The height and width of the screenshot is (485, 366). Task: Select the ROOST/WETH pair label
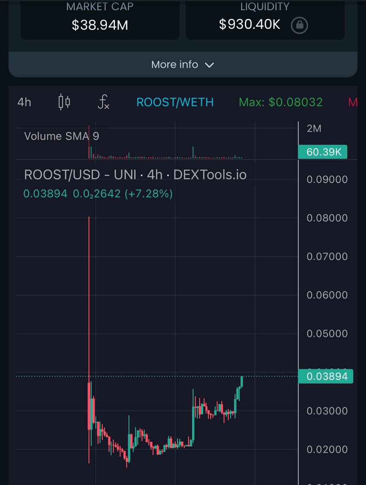175,102
